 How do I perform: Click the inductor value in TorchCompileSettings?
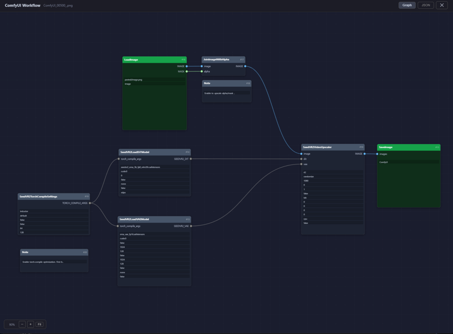click(54, 211)
